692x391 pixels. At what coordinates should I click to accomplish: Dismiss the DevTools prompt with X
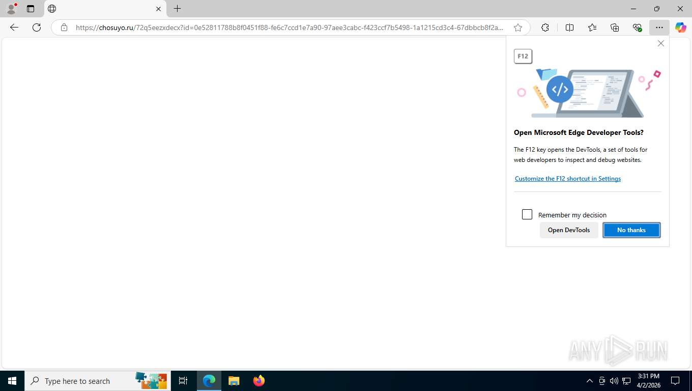click(x=661, y=43)
